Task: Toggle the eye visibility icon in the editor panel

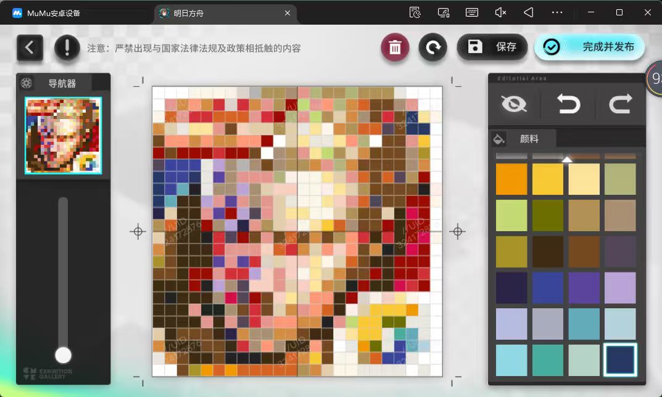Action: coord(514,104)
